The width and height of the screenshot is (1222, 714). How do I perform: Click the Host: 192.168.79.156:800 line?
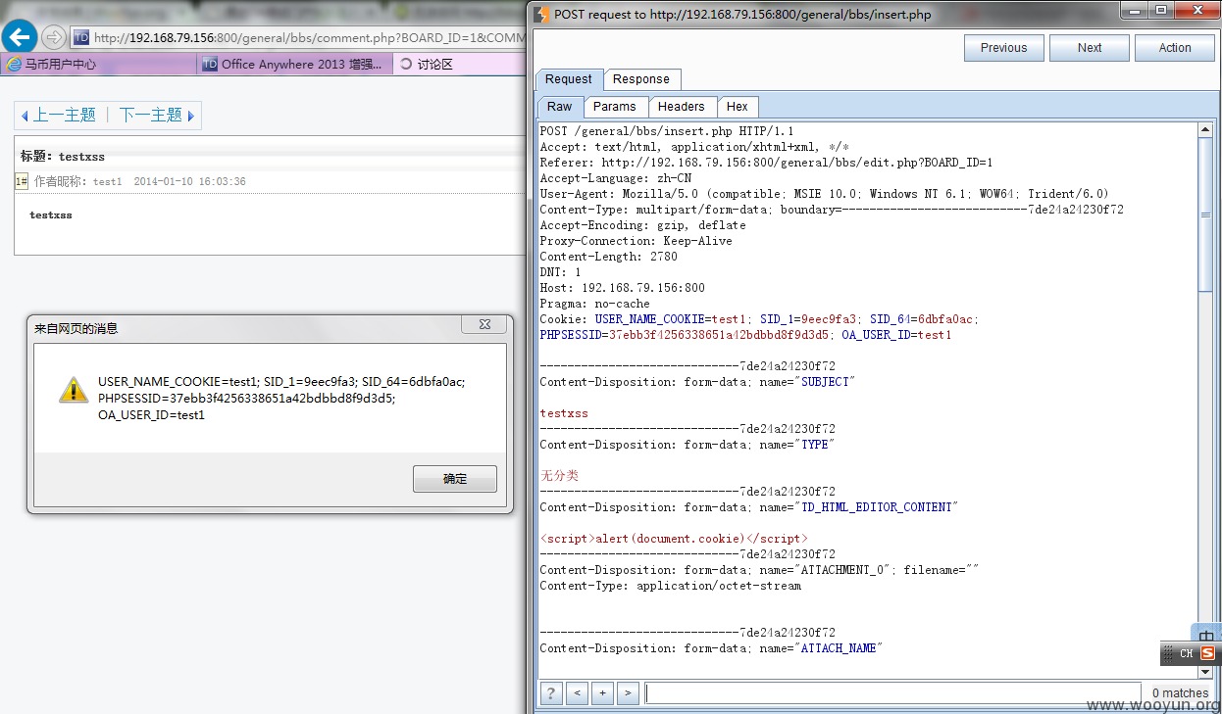[x=622, y=288]
